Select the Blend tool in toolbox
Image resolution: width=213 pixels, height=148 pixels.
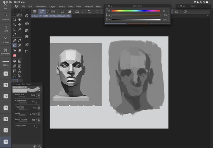(14, 45)
